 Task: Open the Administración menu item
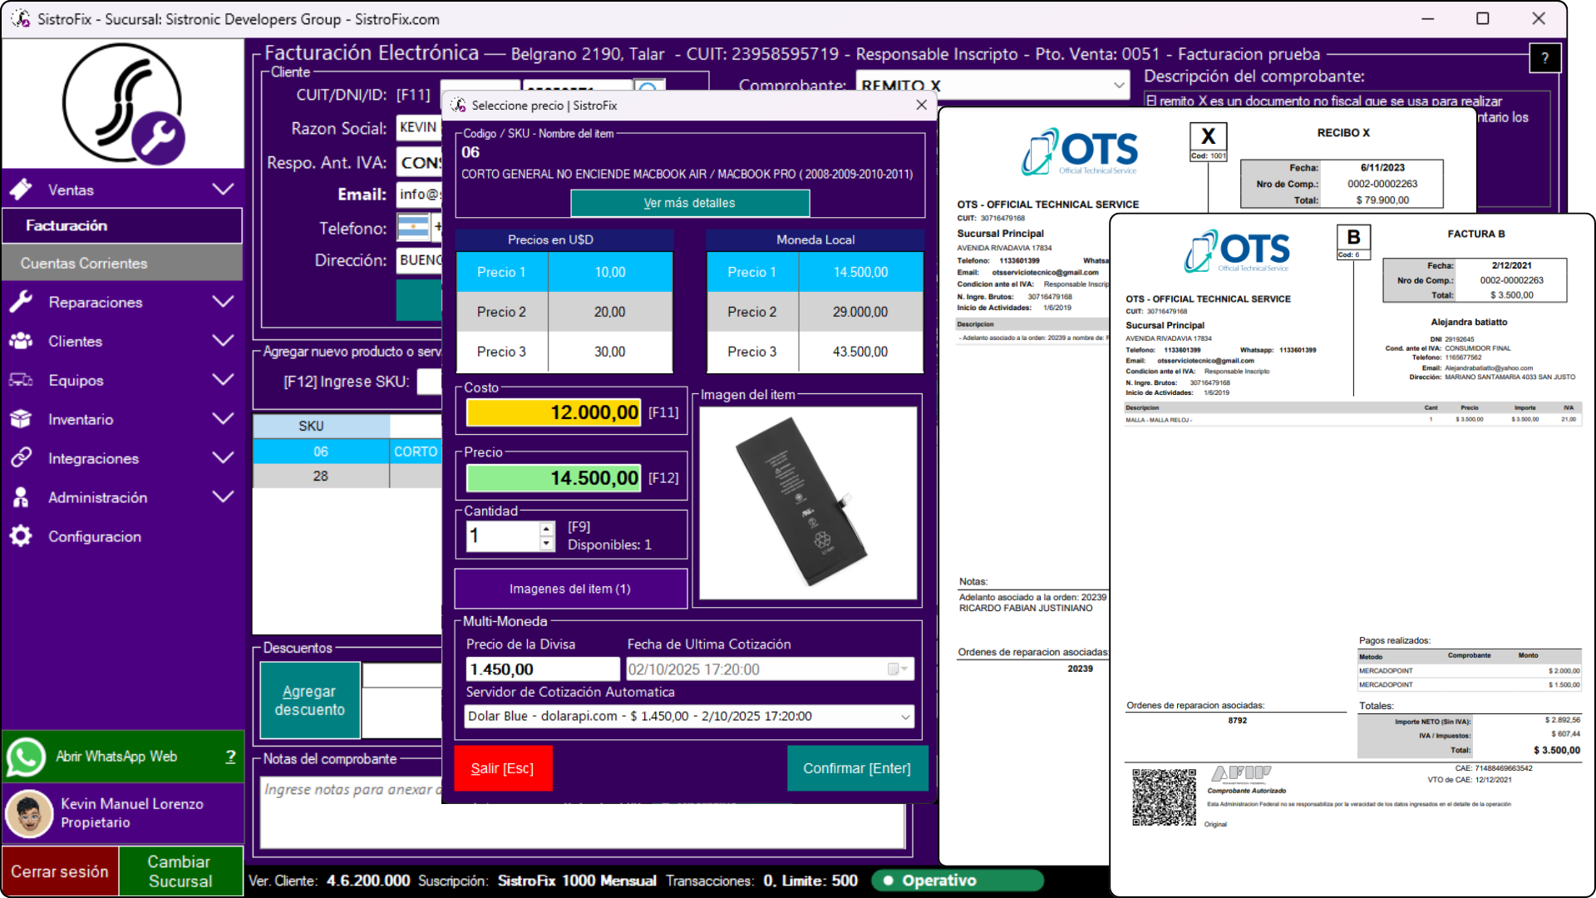(98, 497)
